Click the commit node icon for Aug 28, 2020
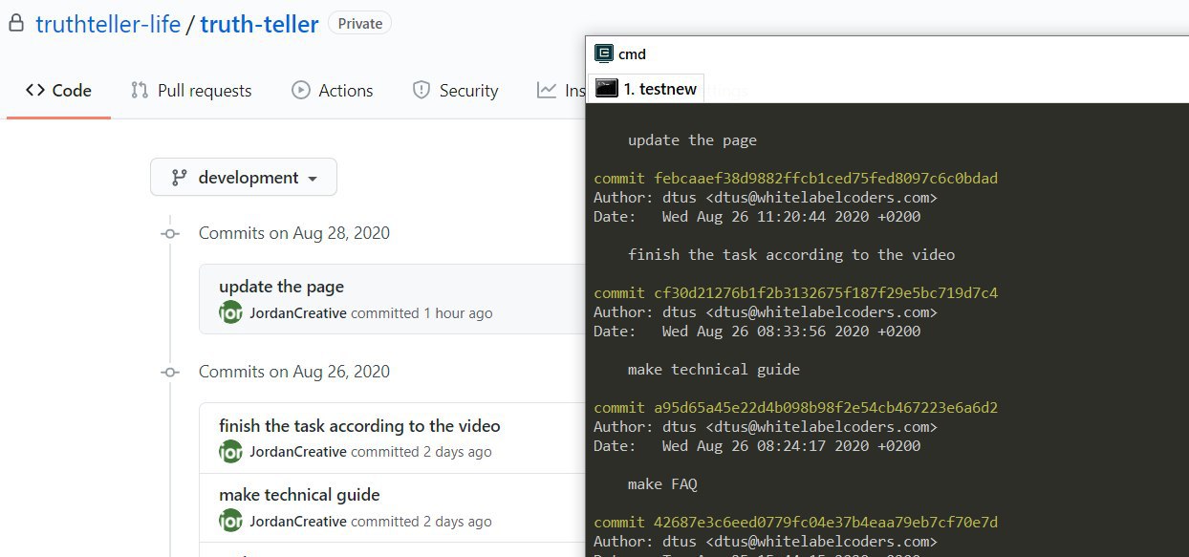 [x=170, y=233]
